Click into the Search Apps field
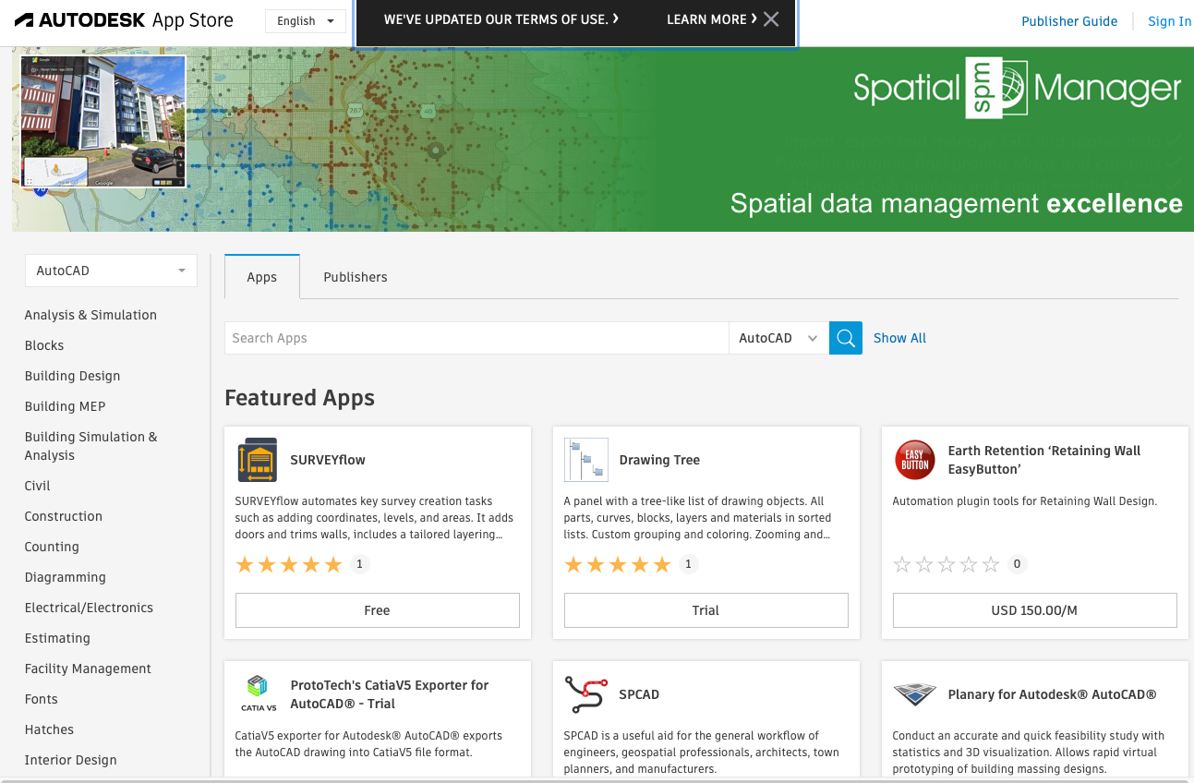 [x=476, y=338]
